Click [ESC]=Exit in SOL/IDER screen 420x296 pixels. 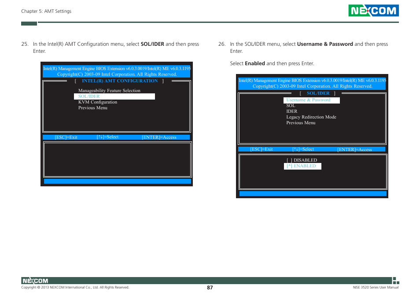click(262, 149)
